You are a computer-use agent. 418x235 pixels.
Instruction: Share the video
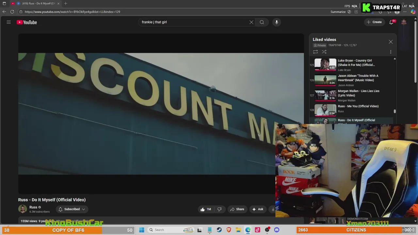point(237,209)
